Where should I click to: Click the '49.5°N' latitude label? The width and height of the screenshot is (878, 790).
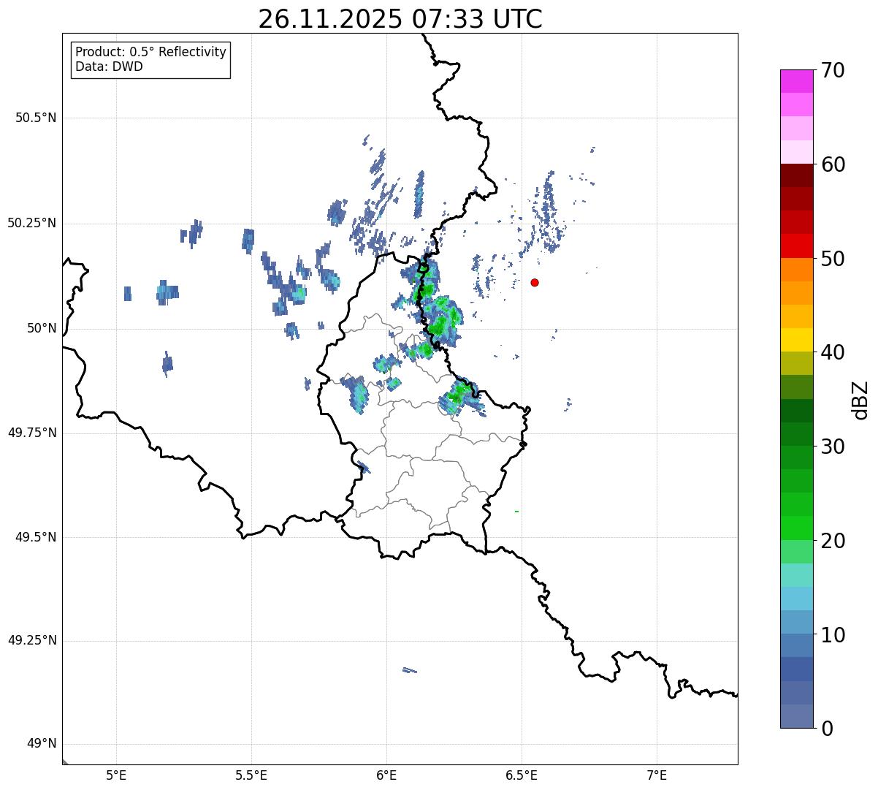(x=36, y=537)
